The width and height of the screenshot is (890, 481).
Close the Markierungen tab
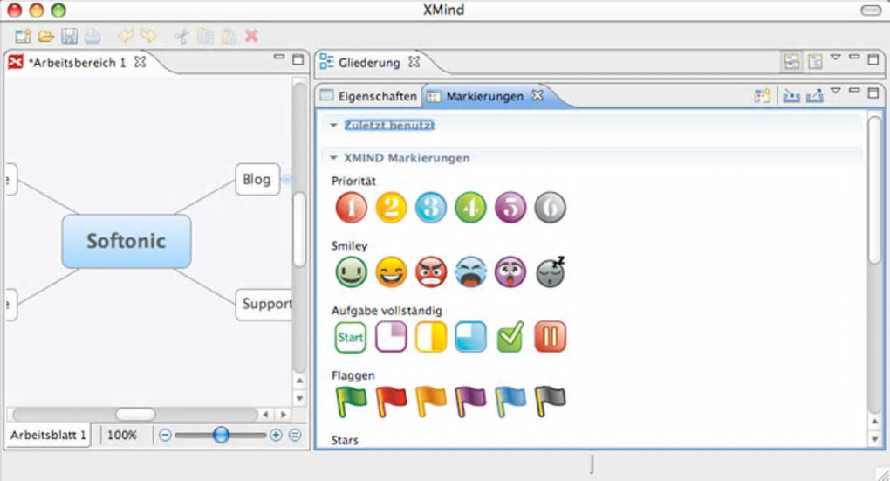coord(537,95)
